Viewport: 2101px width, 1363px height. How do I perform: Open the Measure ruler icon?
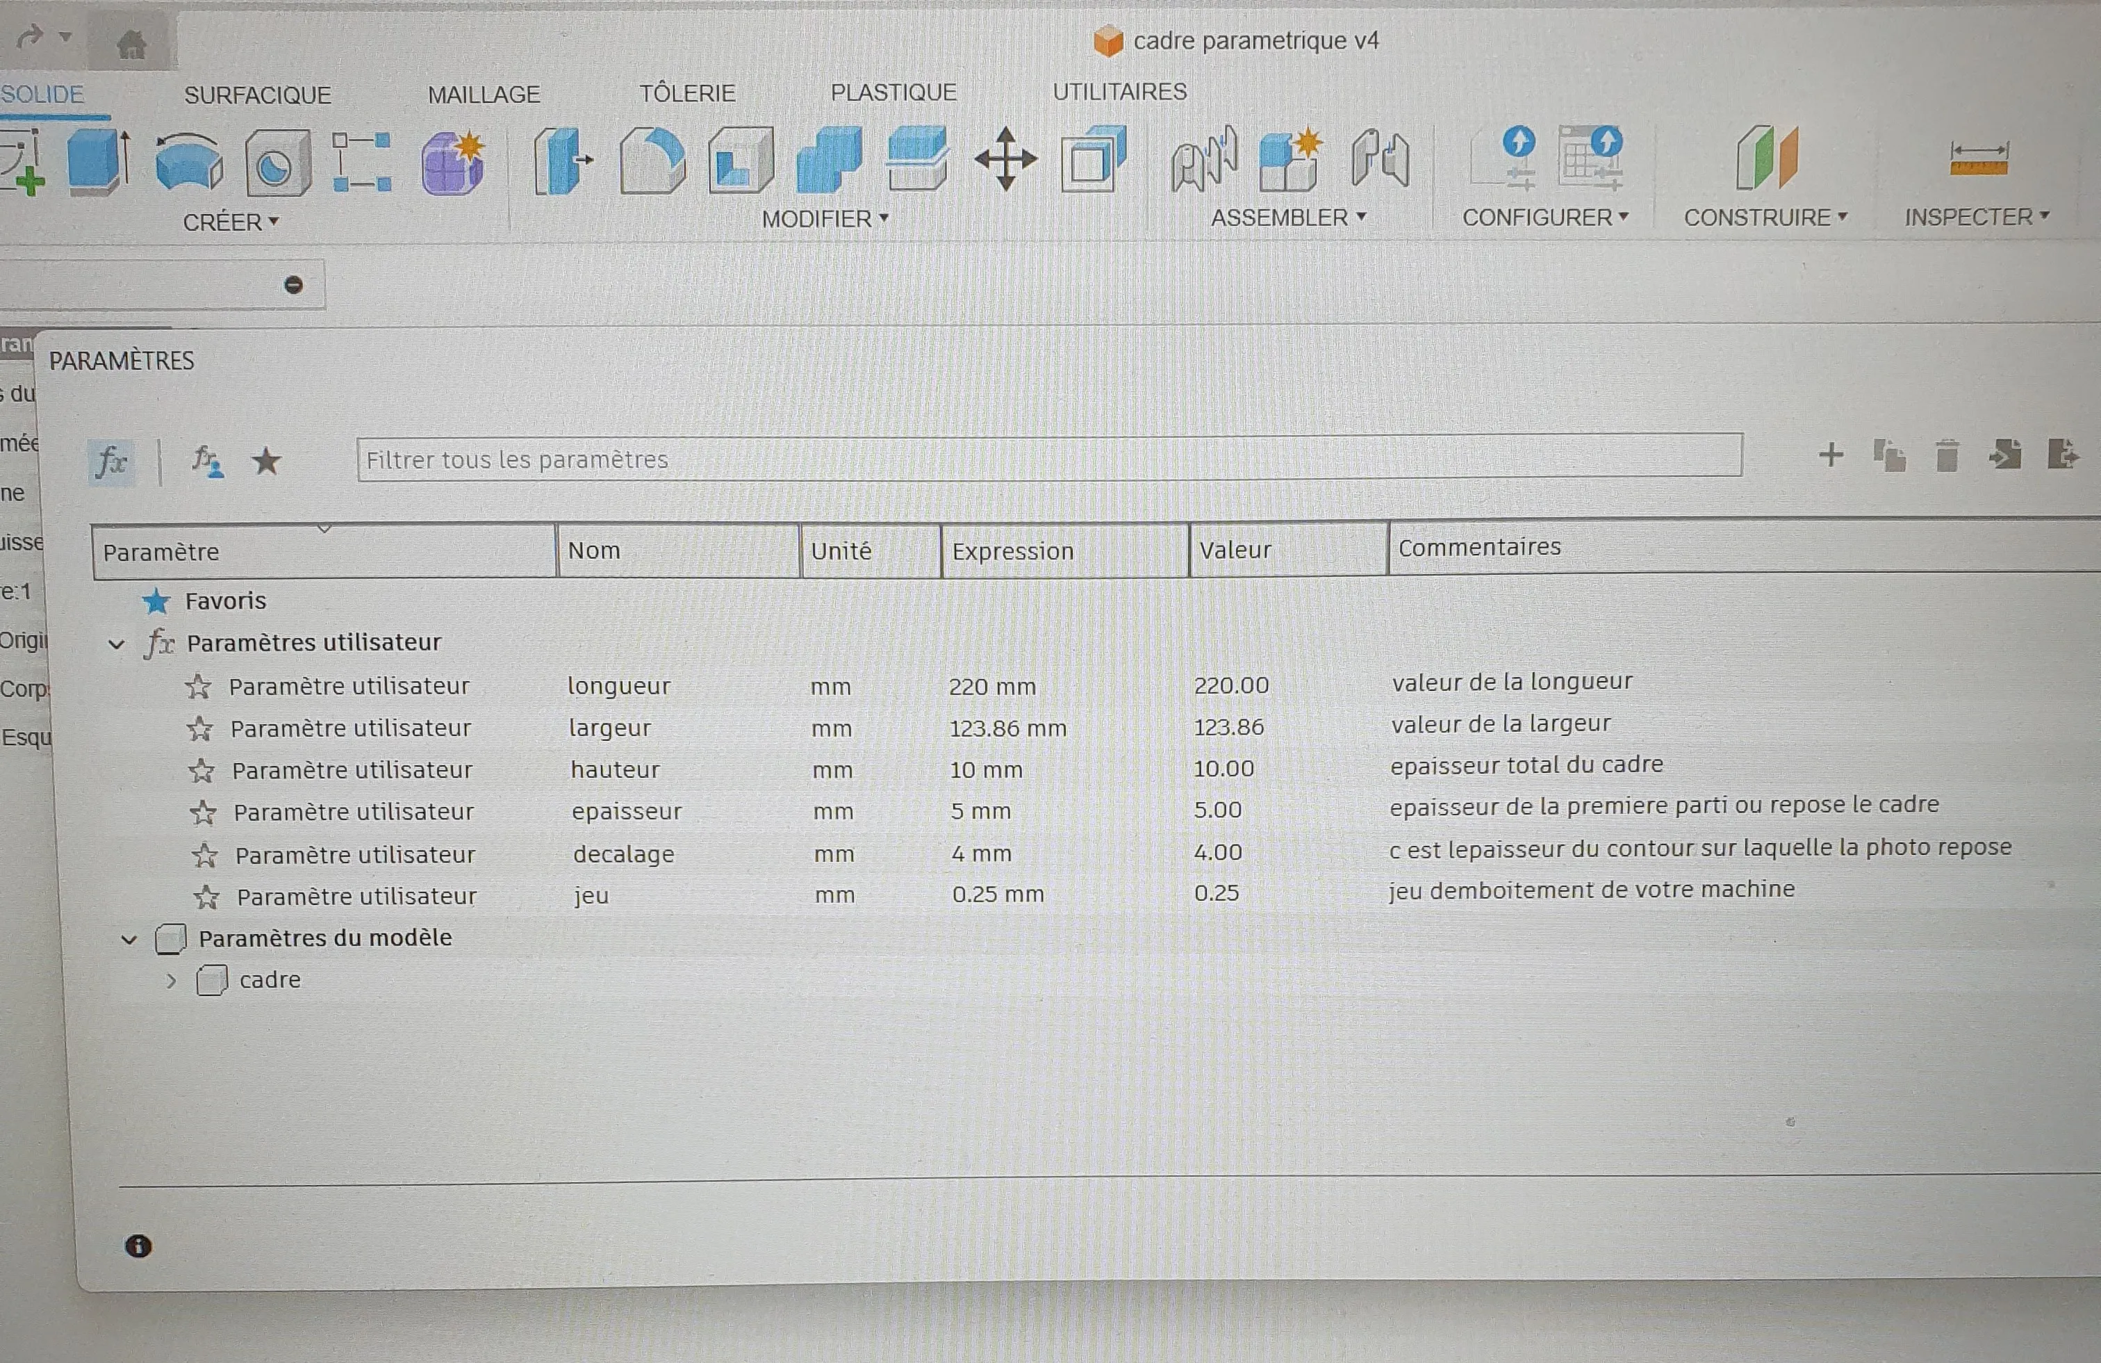[x=1978, y=159]
